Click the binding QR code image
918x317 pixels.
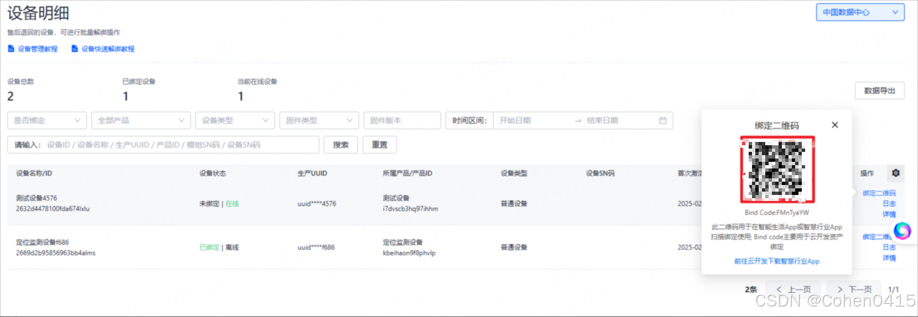(777, 170)
